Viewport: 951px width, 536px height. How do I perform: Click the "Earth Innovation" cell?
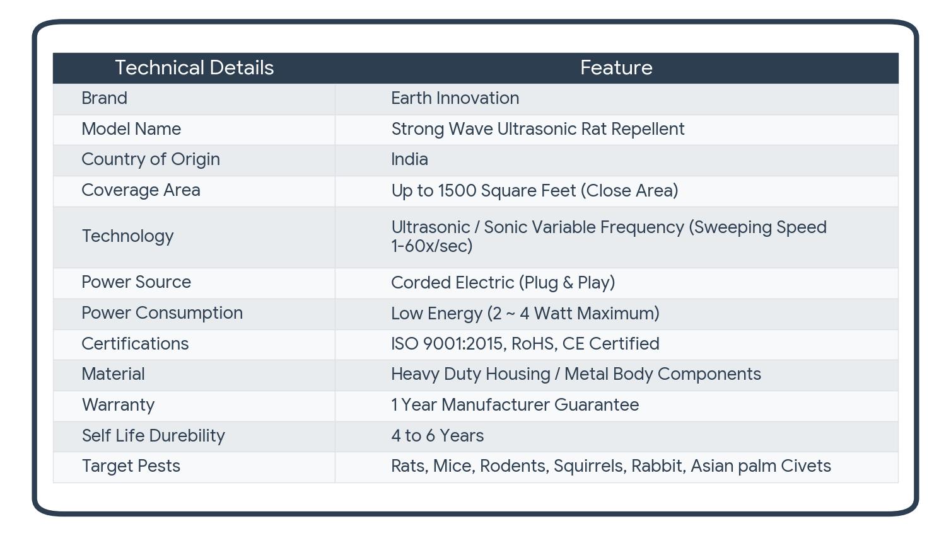pyautogui.click(x=455, y=98)
